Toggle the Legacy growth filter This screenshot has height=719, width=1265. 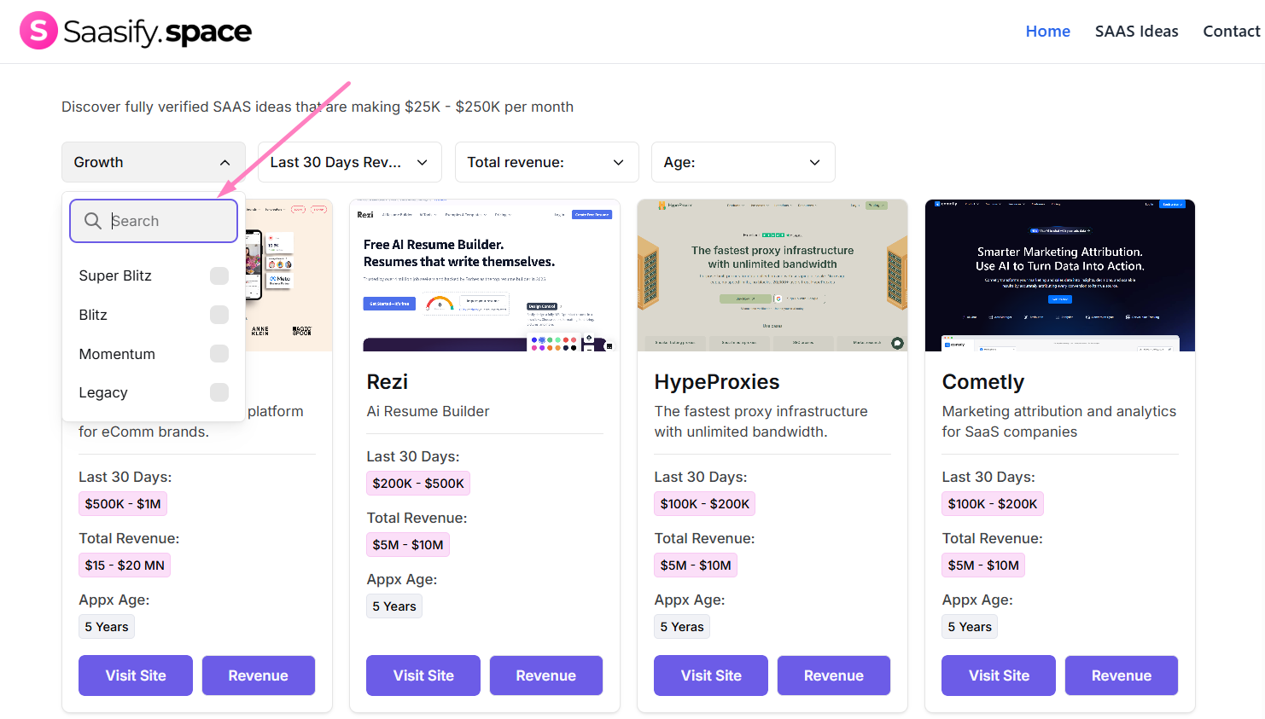pyautogui.click(x=219, y=392)
